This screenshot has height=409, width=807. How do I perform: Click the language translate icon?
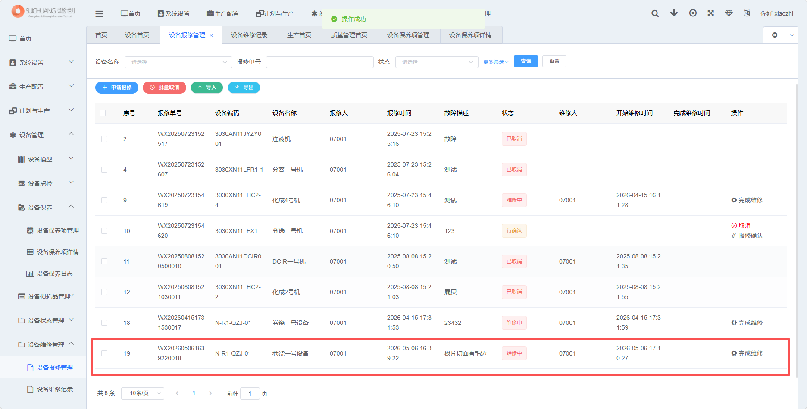pos(747,13)
